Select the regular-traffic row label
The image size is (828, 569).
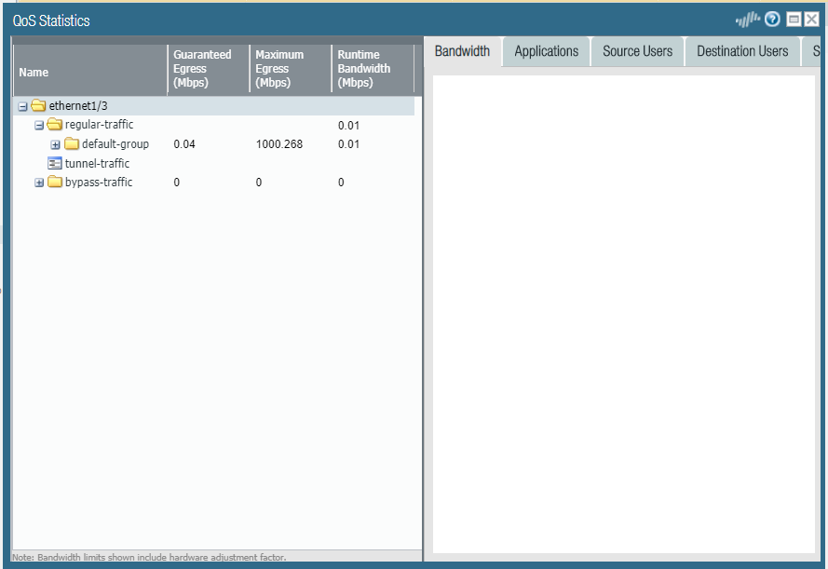tap(100, 125)
